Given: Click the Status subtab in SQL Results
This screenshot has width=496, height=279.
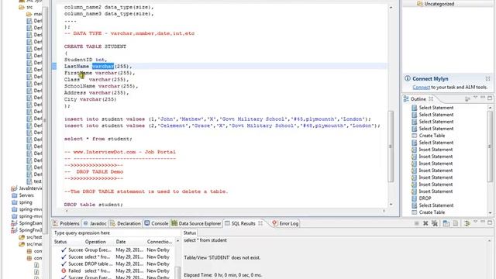Looking at the screenshot, I should 189,232.
